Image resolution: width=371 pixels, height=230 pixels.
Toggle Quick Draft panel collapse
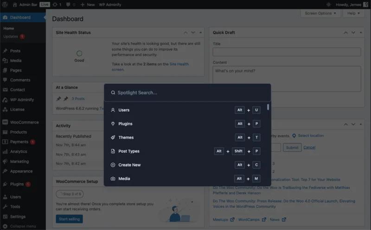pyautogui.click(x=361, y=32)
